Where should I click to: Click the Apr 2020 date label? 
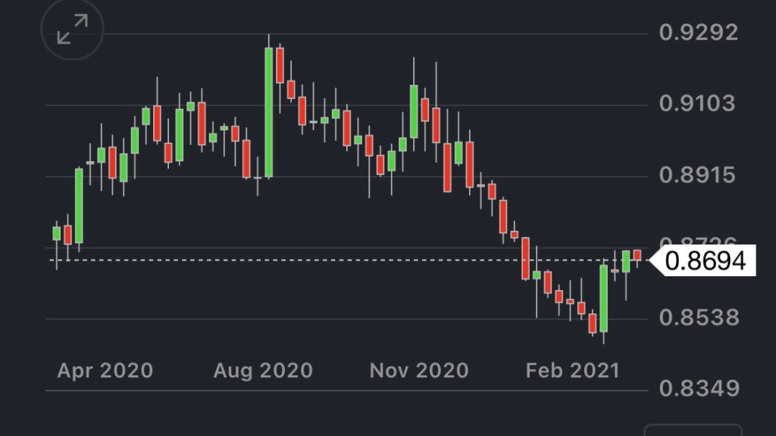tap(105, 370)
